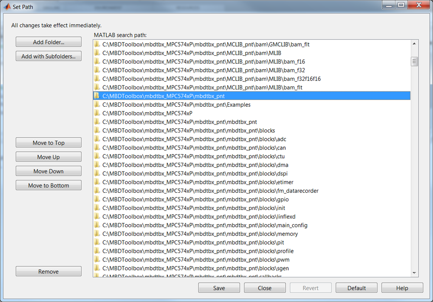
Task: Click folder icon of GMCLIB\bam_flt row
Action: coord(97,44)
